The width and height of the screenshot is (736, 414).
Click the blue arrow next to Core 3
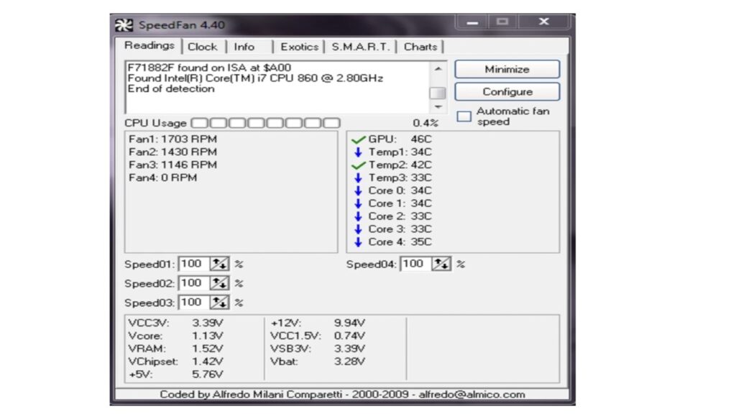point(359,229)
